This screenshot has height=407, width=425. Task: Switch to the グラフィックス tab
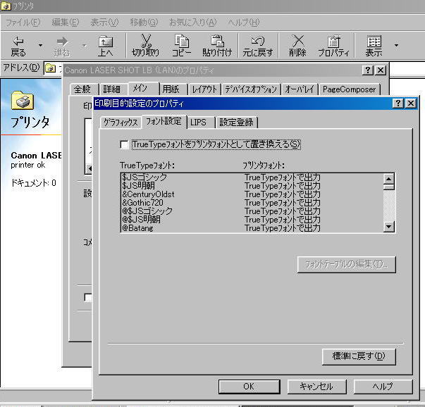point(121,123)
